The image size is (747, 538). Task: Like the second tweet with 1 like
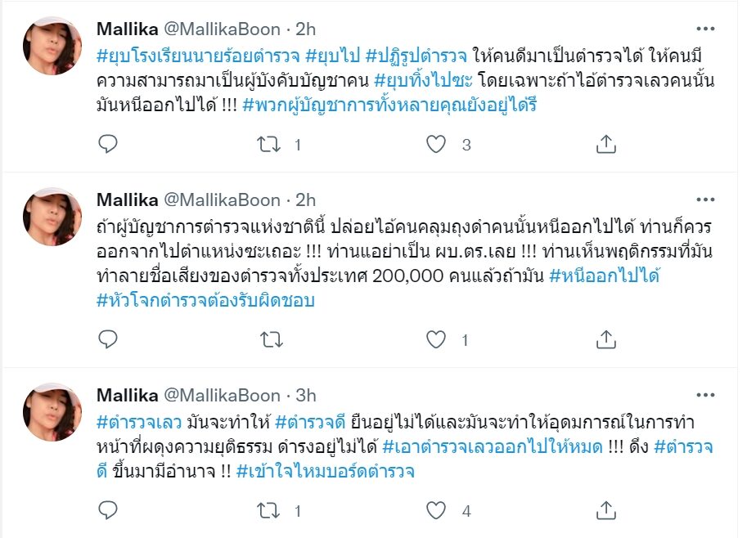tap(437, 339)
